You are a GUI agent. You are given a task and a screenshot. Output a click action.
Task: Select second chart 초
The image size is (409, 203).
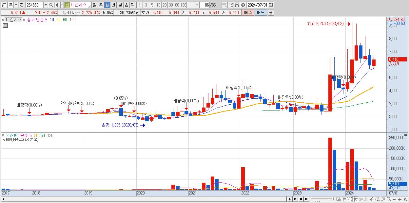coord(126,5)
